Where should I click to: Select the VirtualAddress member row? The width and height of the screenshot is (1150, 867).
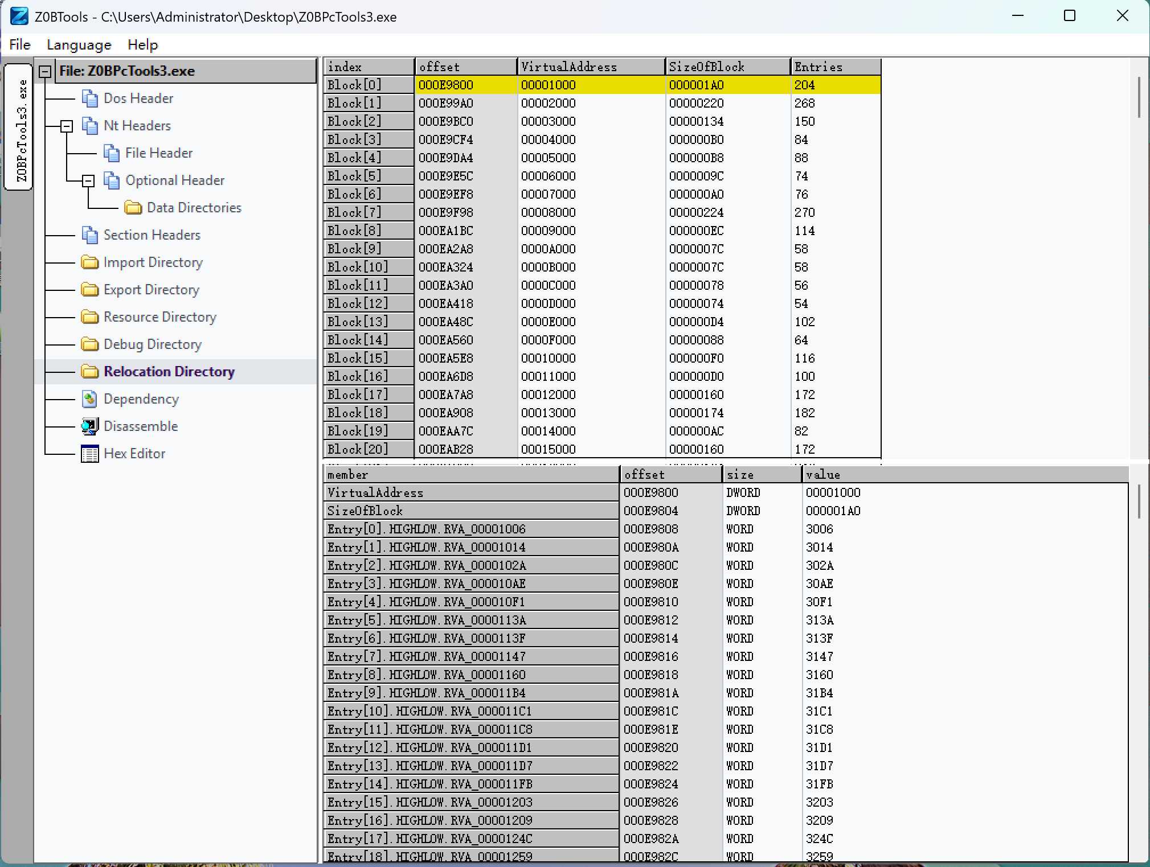point(726,492)
